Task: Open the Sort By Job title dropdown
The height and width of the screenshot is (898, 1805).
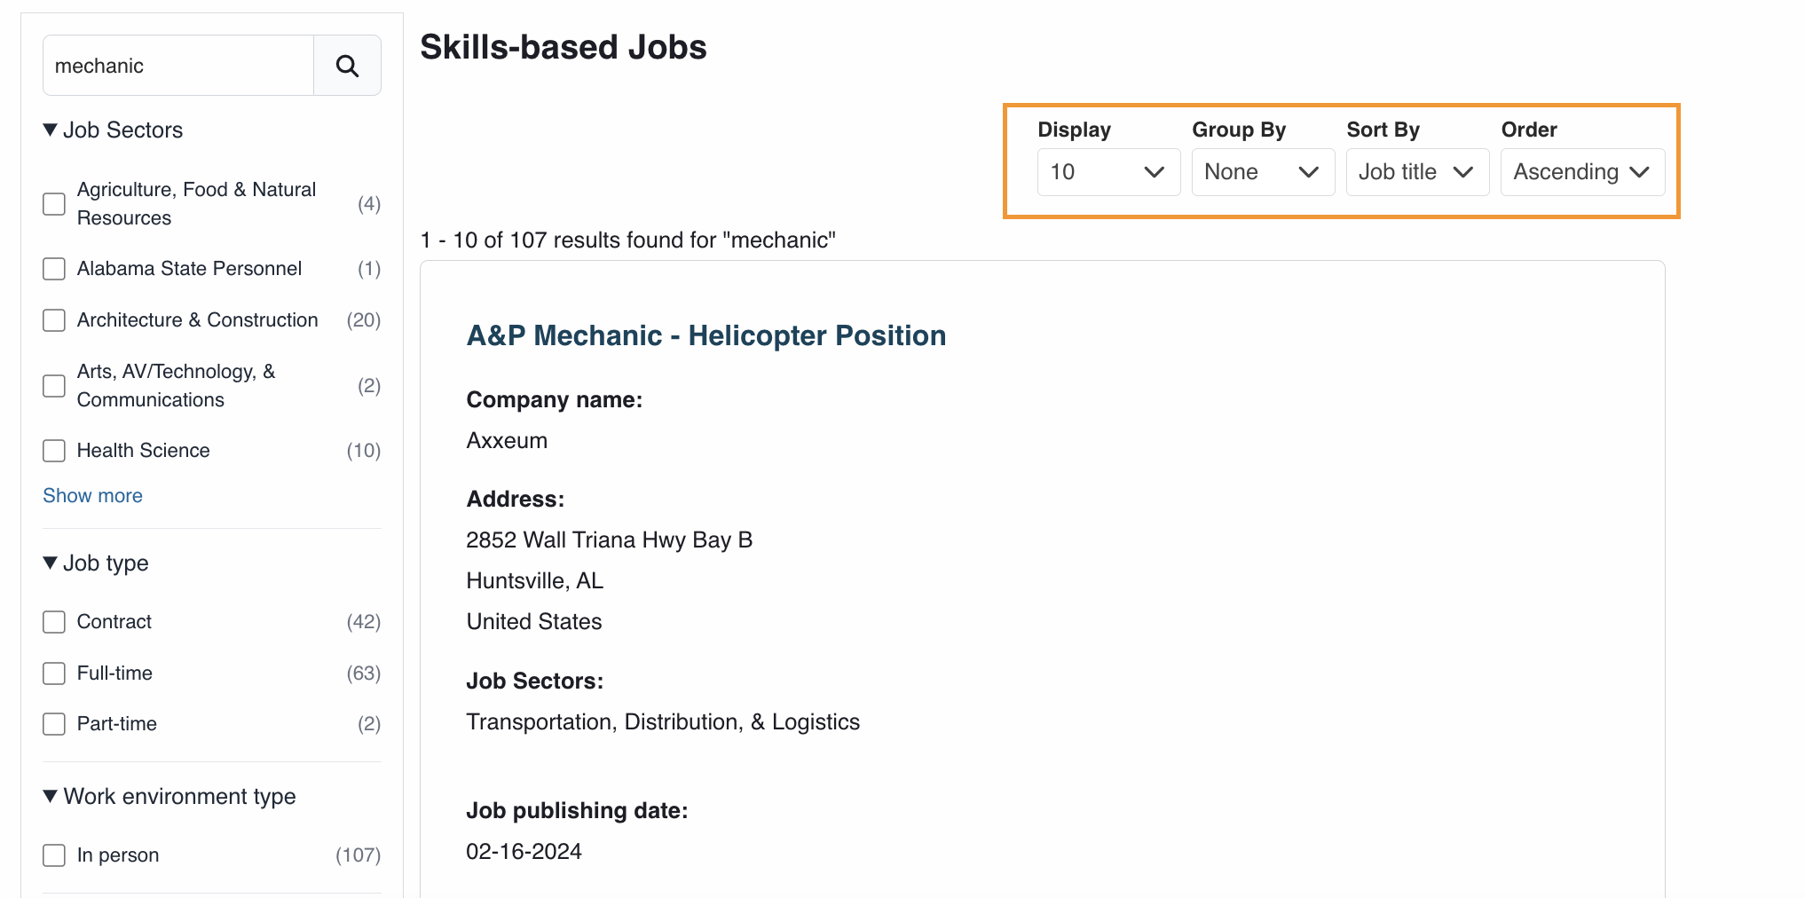Action: click(1417, 172)
